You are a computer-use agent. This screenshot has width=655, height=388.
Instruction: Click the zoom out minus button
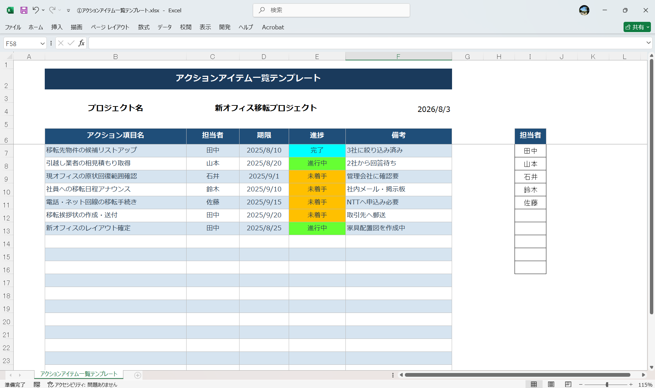click(x=581, y=385)
